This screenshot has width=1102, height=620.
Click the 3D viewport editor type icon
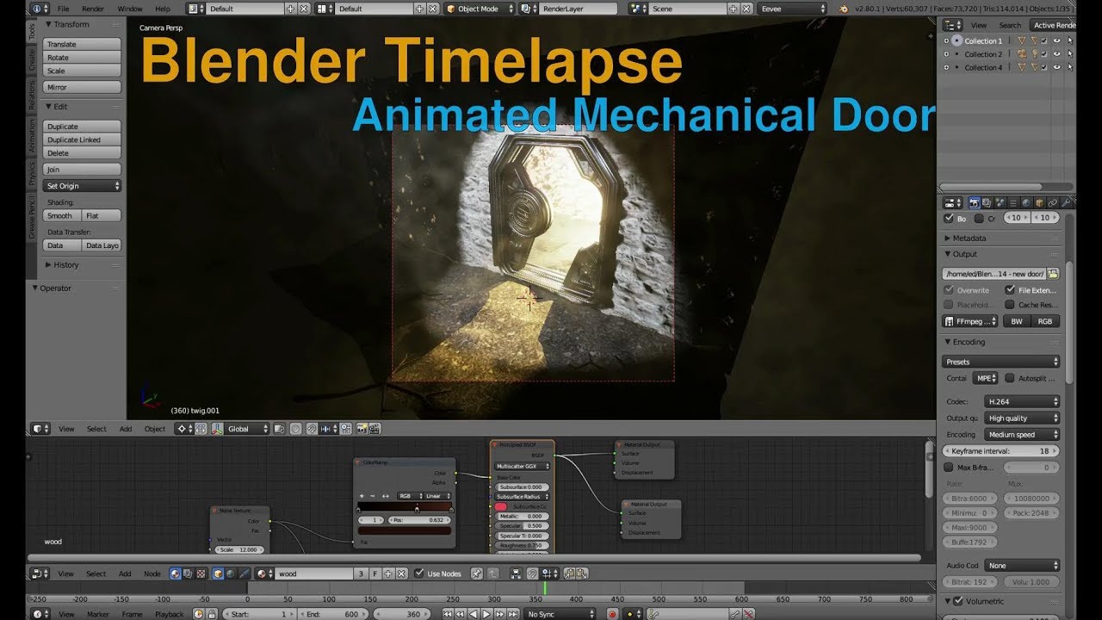pyautogui.click(x=39, y=429)
